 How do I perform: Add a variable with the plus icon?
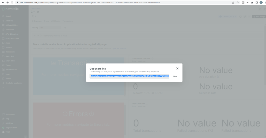(x=65, y=28)
